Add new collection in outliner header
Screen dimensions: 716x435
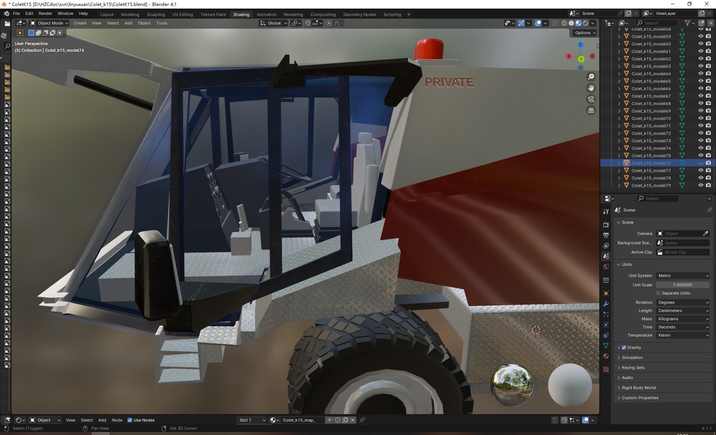[x=701, y=23]
